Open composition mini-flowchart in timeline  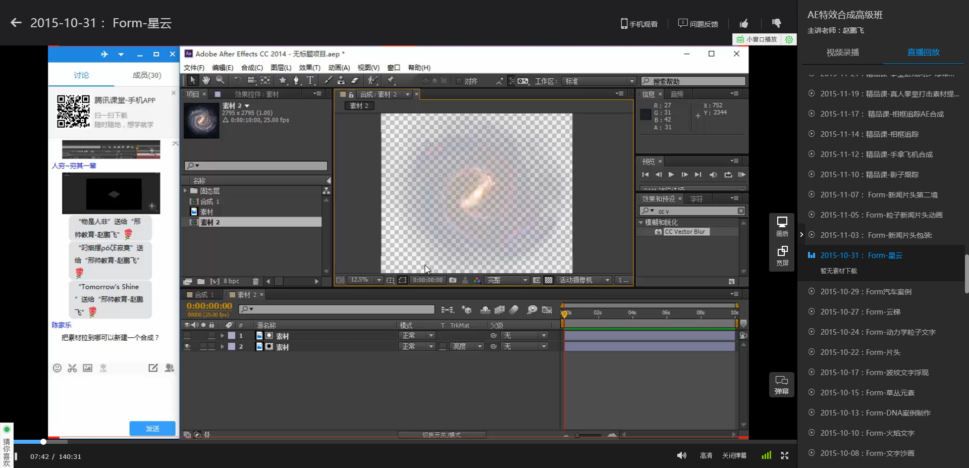pos(447,309)
